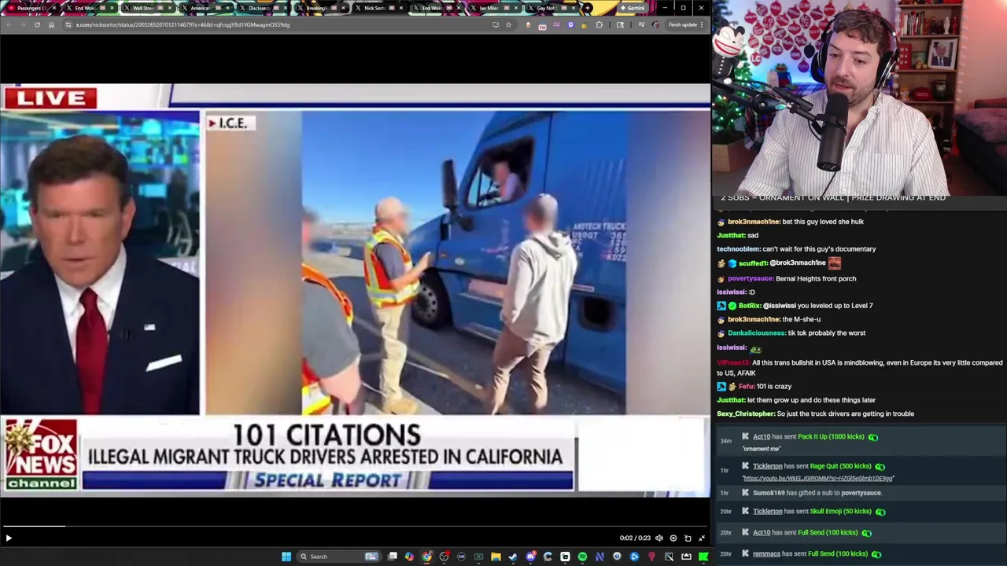This screenshot has width=1007, height=566.
Task: Open the Copilot icon on taskbar
Action: (x=410, y=557)
